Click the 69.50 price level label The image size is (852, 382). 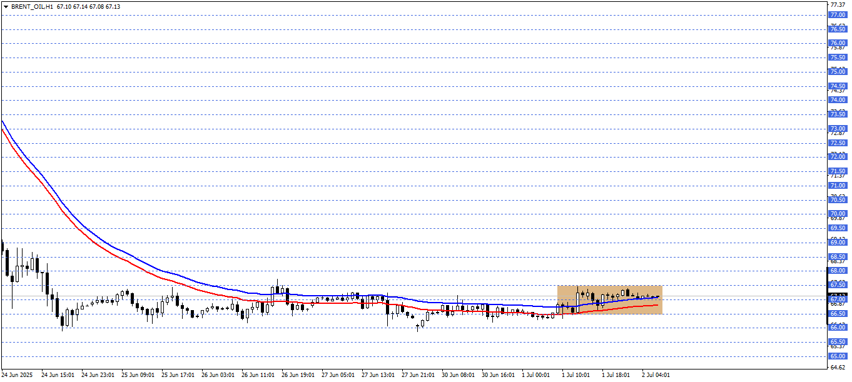click(838, 228)
